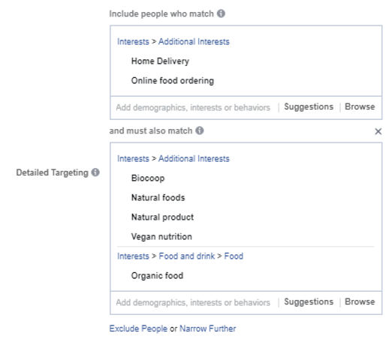Click info icon next to and must also match

click(200, 130)
